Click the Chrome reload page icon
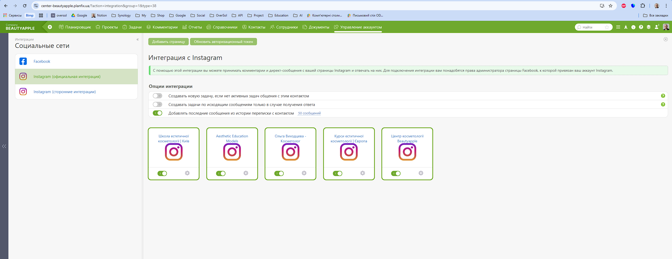The image size is (672, 259). coord(25,6)
